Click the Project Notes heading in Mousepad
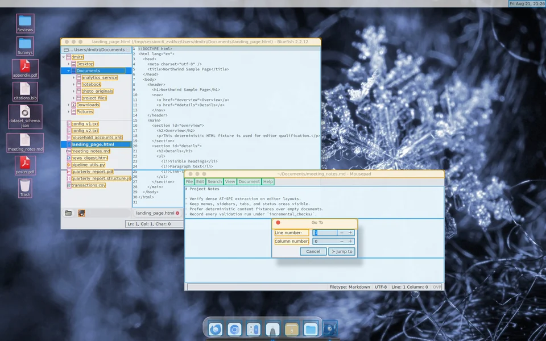This screenshot has height=341, width=546. [202, 189]
